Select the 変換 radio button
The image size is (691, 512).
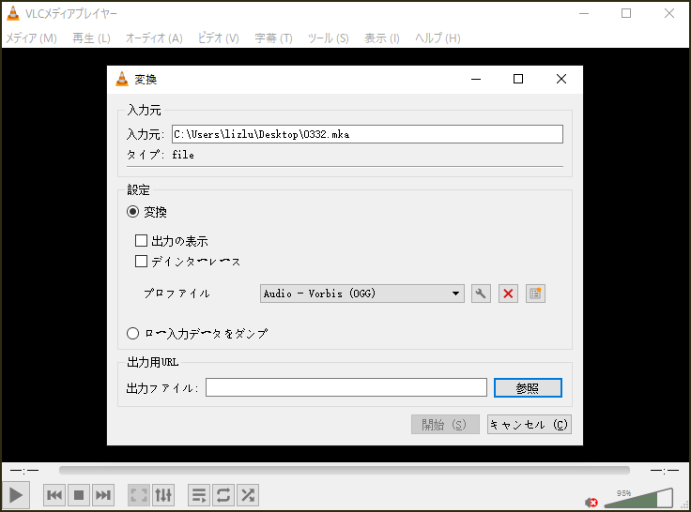(132, 212)
